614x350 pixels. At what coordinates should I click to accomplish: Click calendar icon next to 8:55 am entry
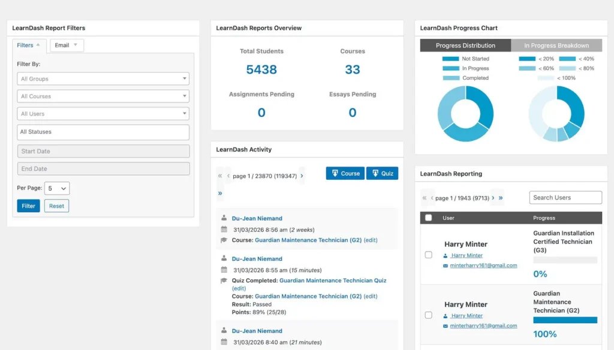[224, 269]
